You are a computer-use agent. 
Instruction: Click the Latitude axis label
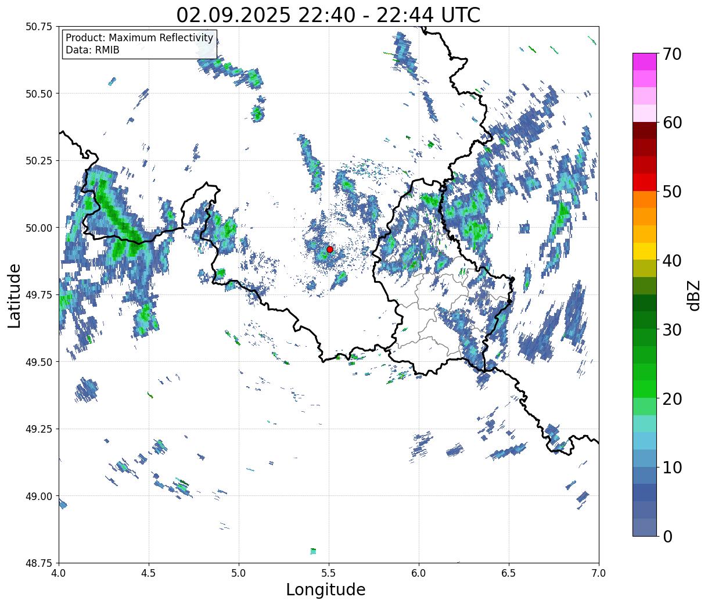15,295
